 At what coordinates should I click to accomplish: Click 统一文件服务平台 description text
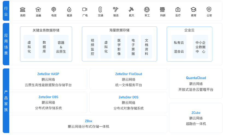(x=128, y=85)
